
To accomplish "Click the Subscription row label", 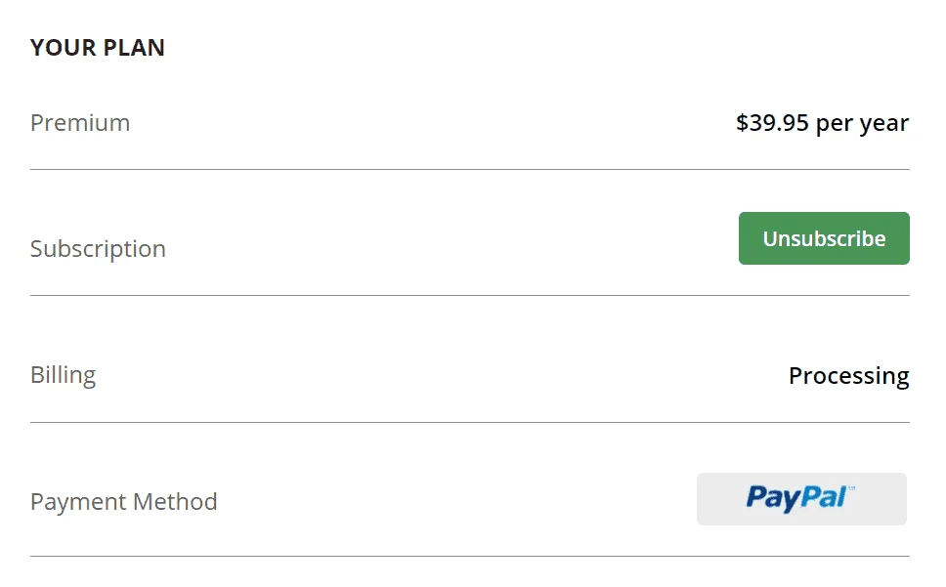I will [x=98, y=249].
